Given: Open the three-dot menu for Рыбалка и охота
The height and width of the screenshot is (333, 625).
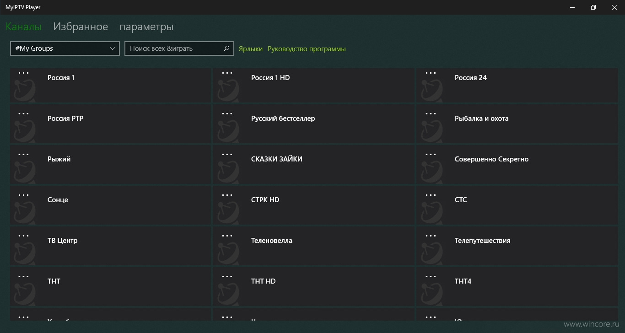Looking at the screenshot, I should [431, 114].
